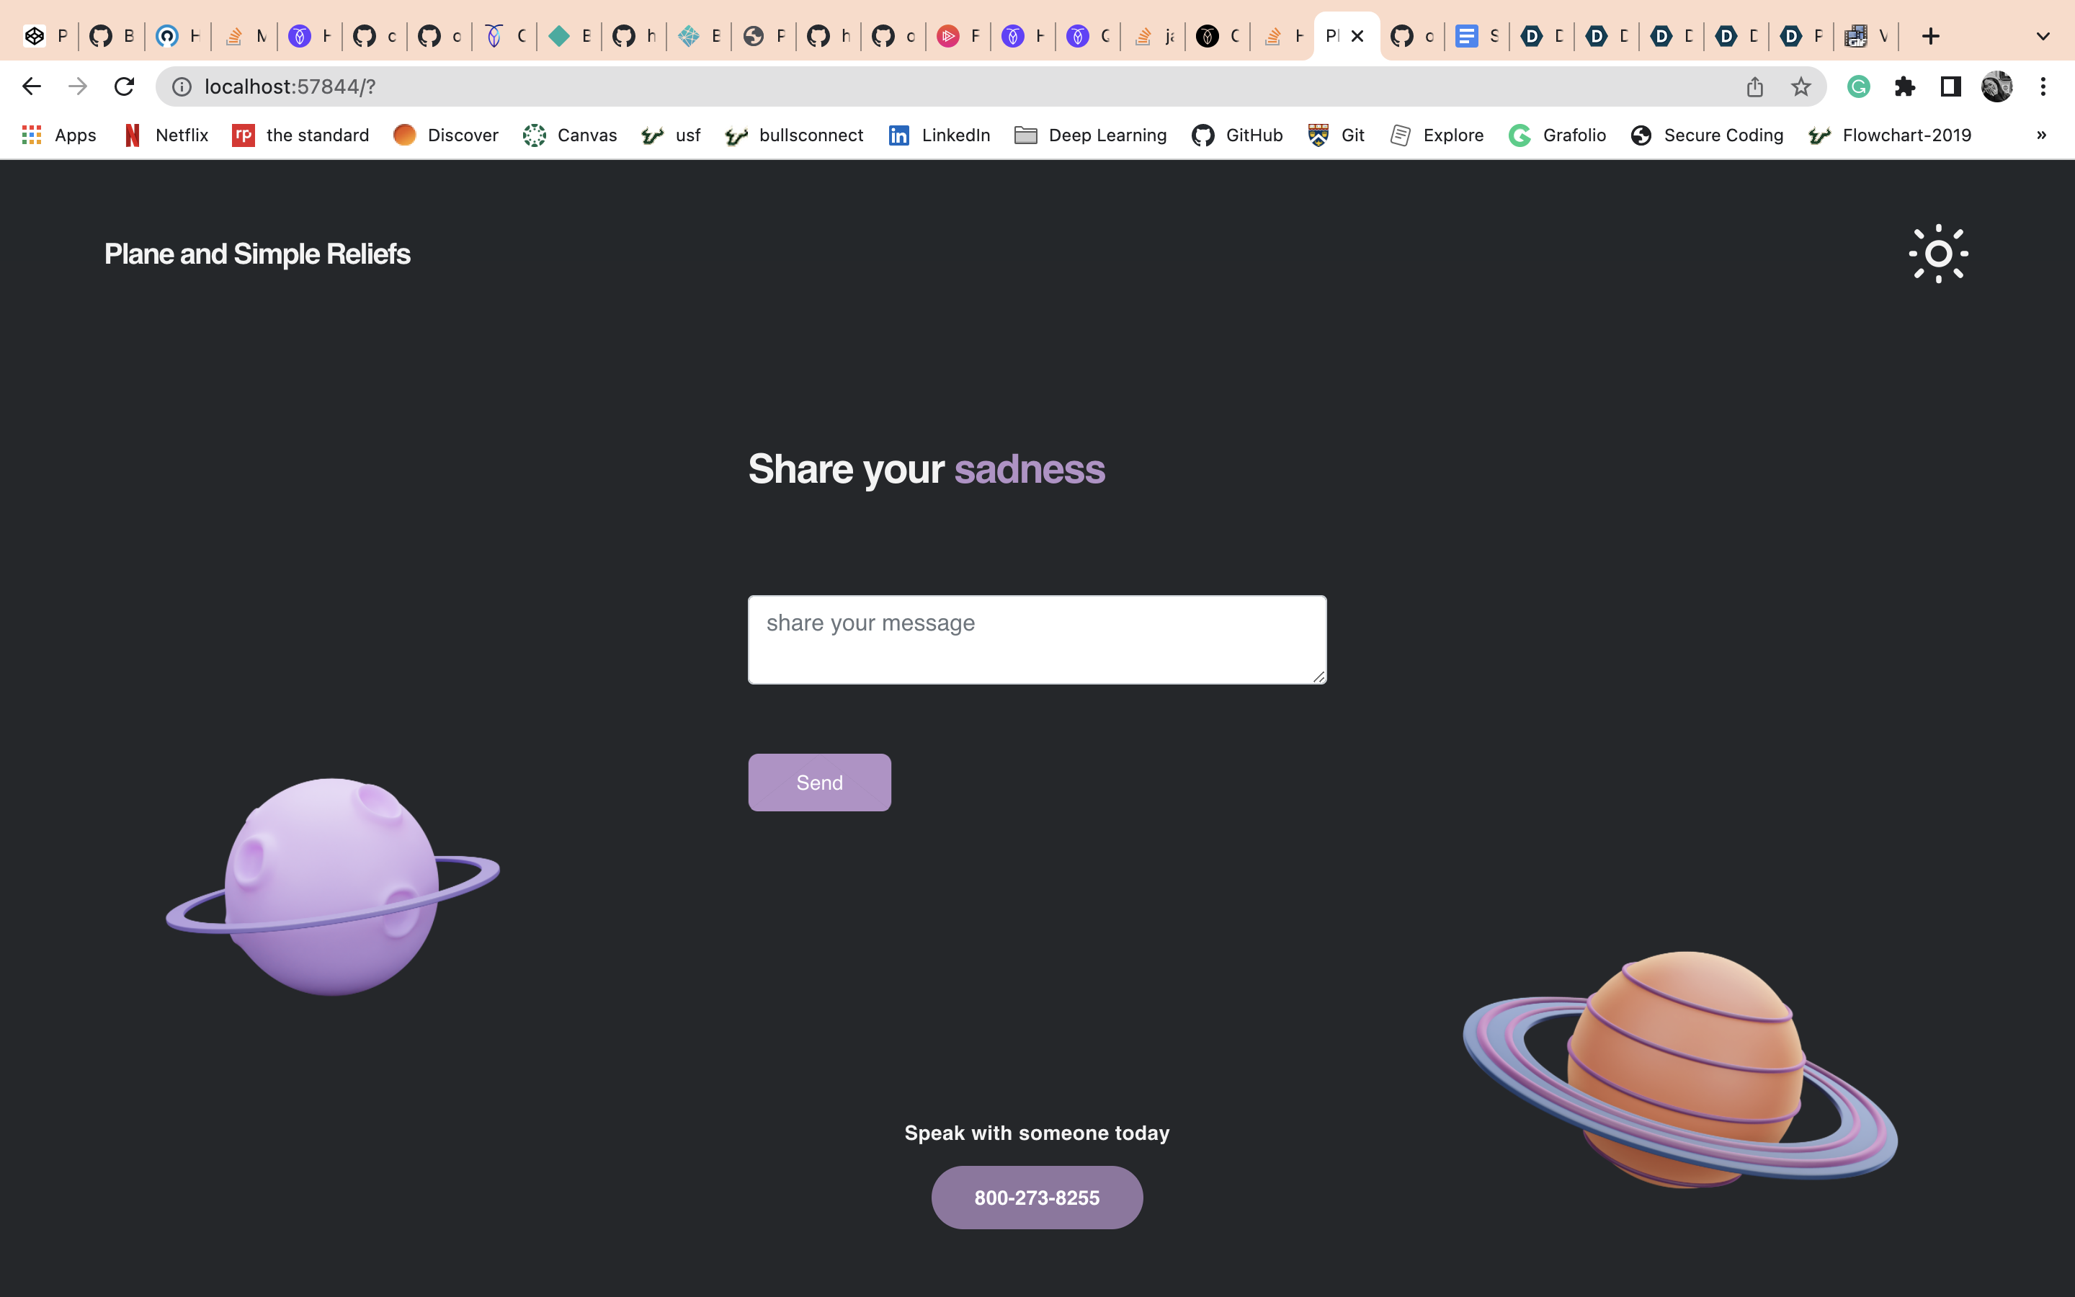Expand the hidden bookmarks overflow chevron

pos(2042,135)
